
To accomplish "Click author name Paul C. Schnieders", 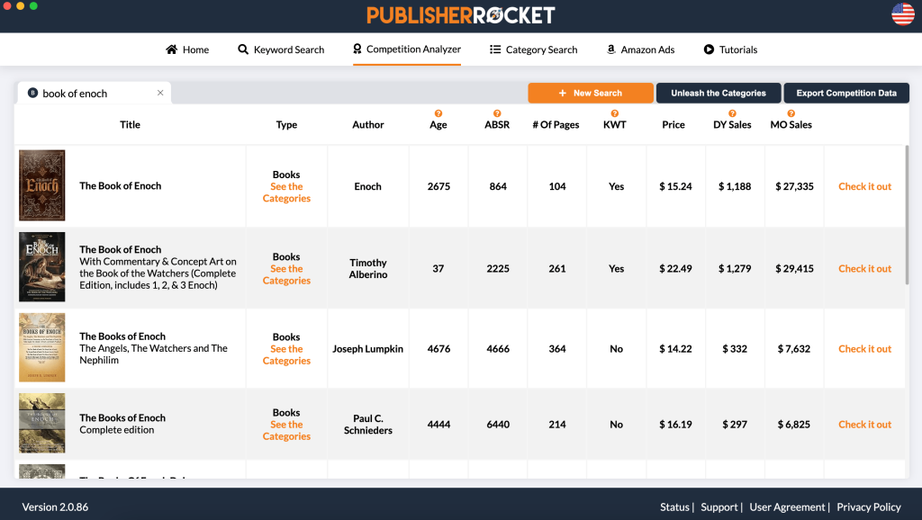I will coord(368,425).
